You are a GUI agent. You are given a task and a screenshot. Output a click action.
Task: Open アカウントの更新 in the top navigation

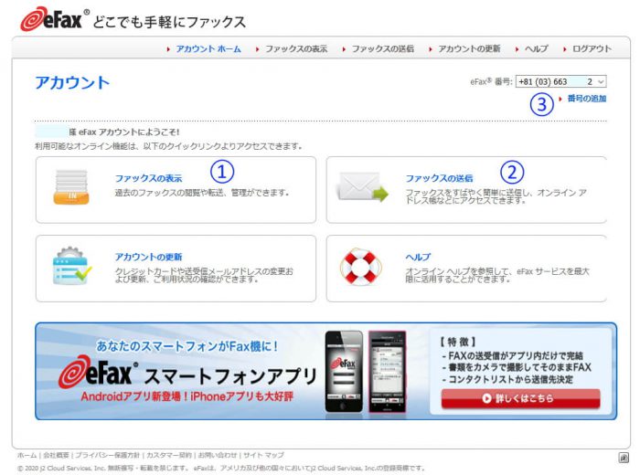[469, 49]
